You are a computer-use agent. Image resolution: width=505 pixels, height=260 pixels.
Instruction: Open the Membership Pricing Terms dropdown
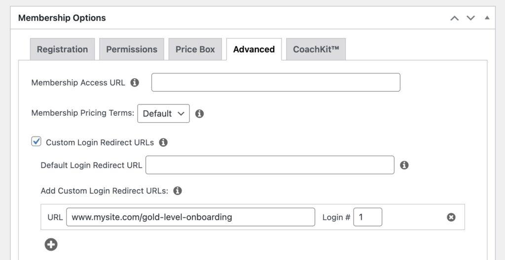(x=163, y=114)
